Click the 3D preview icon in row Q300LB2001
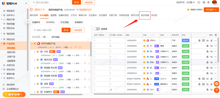Screen dimensions: 220x98 tap(199, 41)
